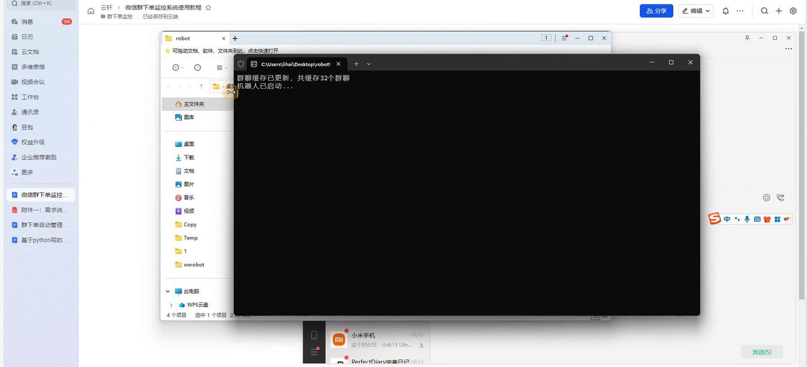This screenshot has height=367, width=807.
Task: Add a new file explorer tab
Action: (x=235, y=38)
